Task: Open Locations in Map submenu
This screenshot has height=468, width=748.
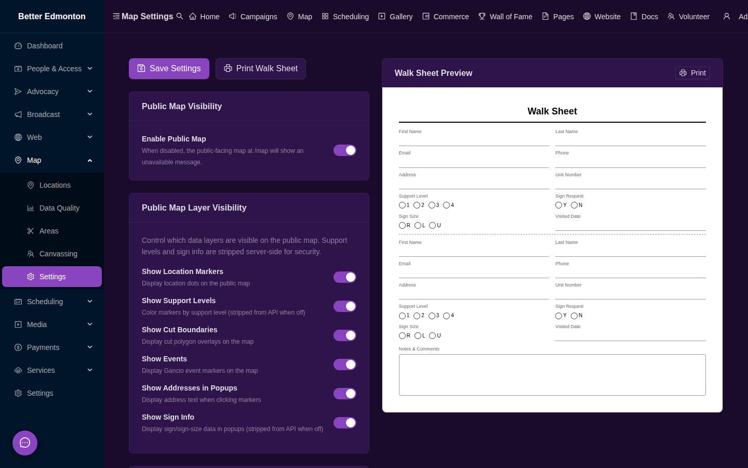Action: pyautogui.click(x=52, y=185)
